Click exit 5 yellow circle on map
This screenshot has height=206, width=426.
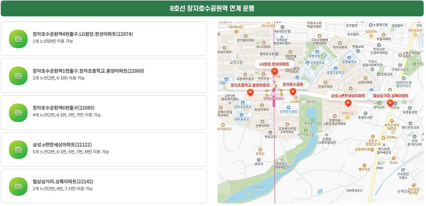coord(281,90)
